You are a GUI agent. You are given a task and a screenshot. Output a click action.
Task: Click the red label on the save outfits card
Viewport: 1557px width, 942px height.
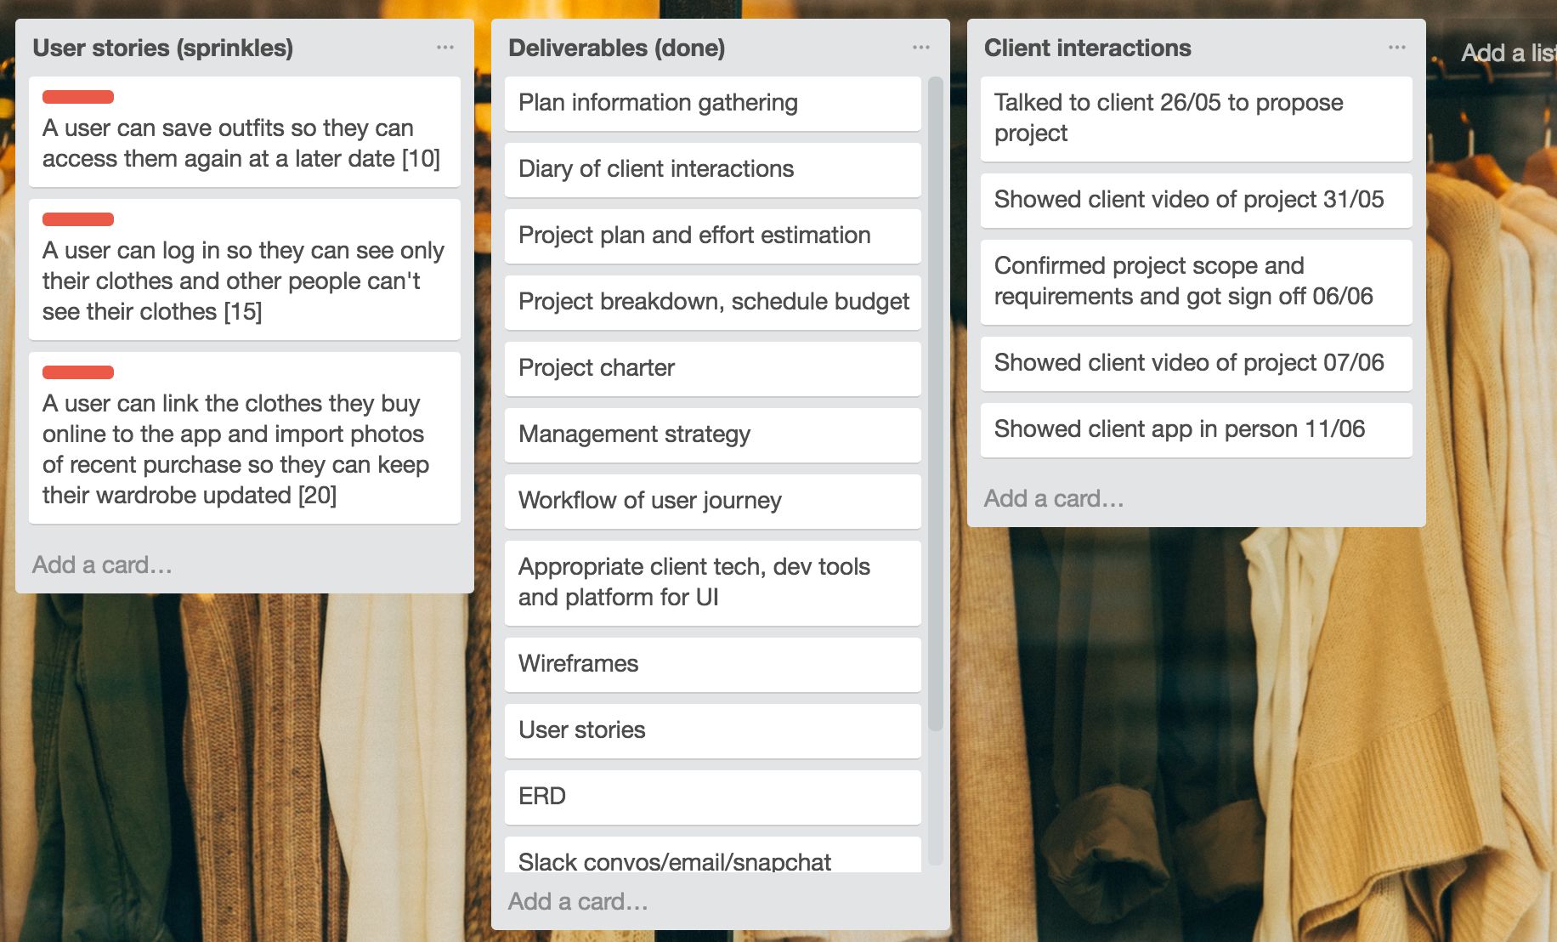click(x=77, y=97)
